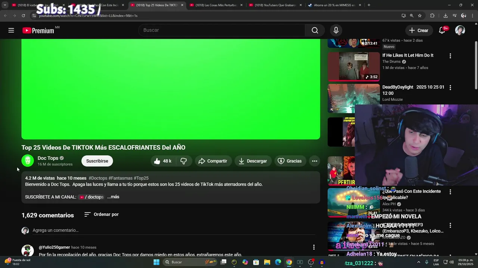Open the #Doctops hashtag link

[x=98, y=178]
